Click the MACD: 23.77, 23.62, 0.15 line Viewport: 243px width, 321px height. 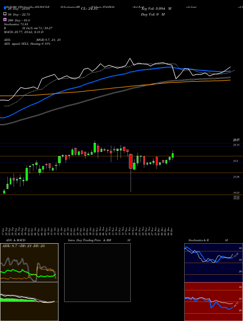pyautogui.click(x=23, y=32)
